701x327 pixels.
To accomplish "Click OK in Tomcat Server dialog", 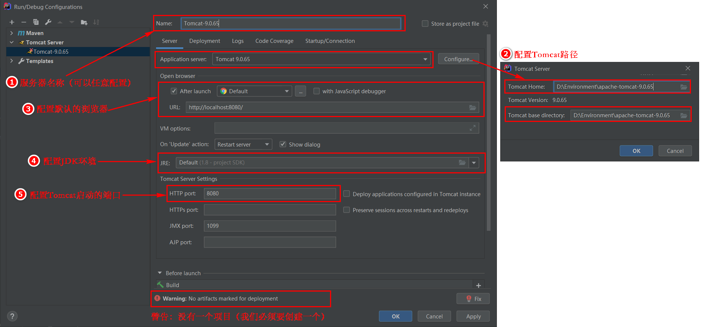I will coord(636,151).
